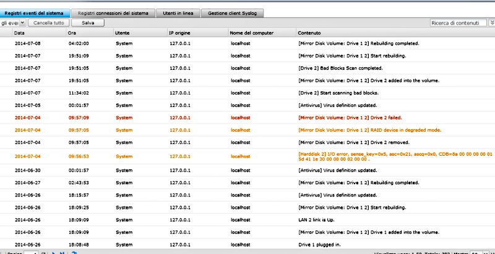The width and height of the screenshot is (495, 254).
Task: Switch to Registri eventi del sistema tab
Action: click(35, 12)
